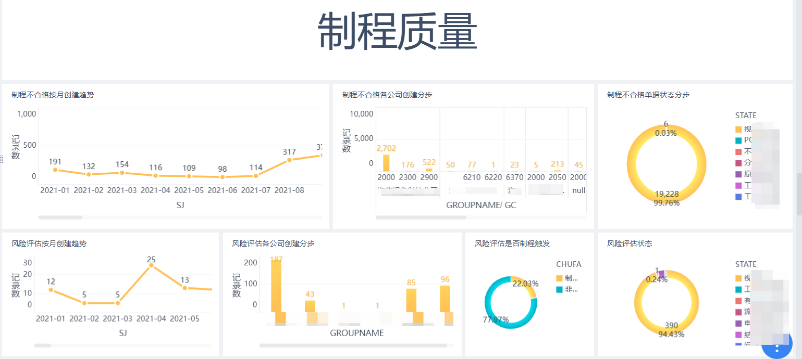
Task: Click the 风险评估是否制程触发 panel title
Action: click(512, 243)
